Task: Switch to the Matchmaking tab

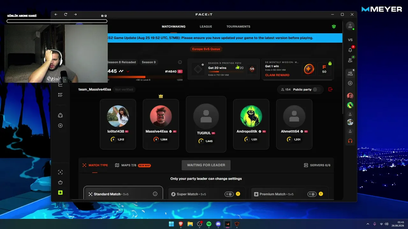Action: pos(173,26)
